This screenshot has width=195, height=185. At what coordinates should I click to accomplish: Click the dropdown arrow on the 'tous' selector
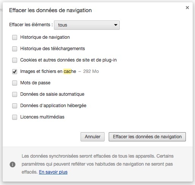(x=116, y=25)
